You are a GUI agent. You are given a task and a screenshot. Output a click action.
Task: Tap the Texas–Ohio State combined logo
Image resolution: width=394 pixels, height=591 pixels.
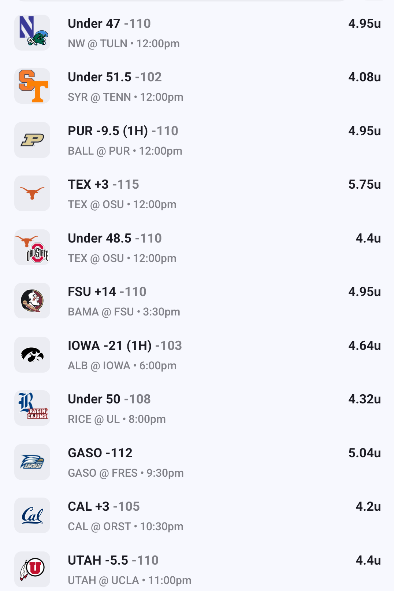tap(32, 247)
